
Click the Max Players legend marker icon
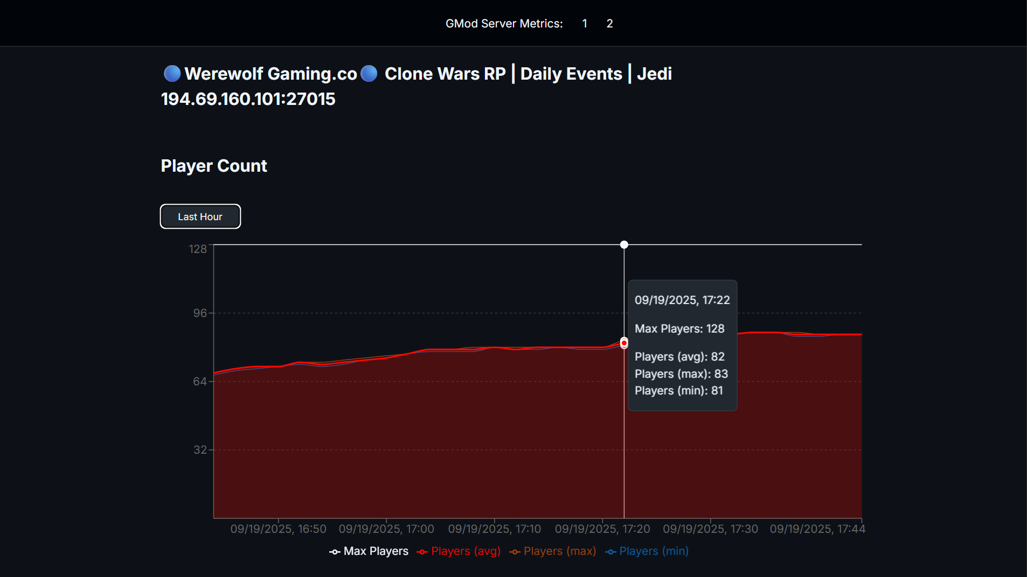[x=335, y=551]
